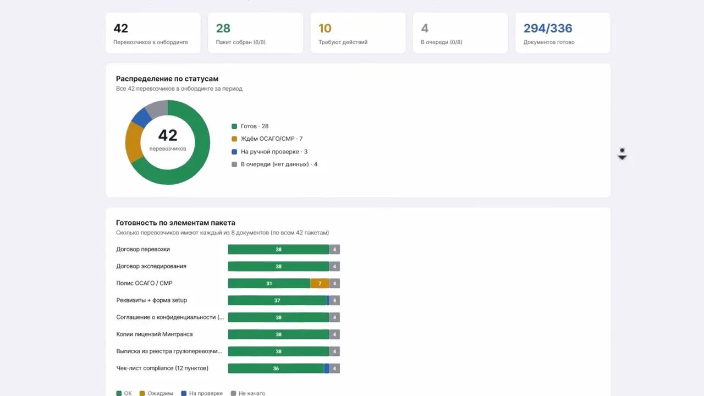The height and width of the screenshot is (396, 704).
Task: Select the orange Ожидаем legend square
Action: [x=142, y=394]
